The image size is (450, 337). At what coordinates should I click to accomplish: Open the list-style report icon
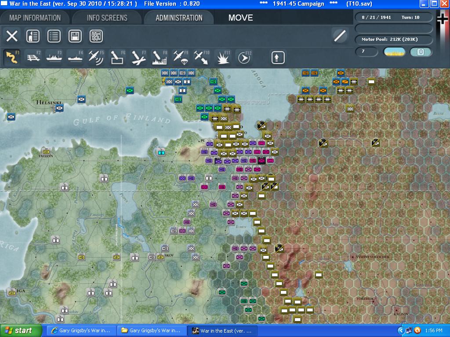click(x=54, y=36)
